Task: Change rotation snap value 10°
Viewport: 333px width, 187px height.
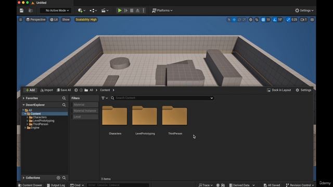Action: (x=280, y=20)
